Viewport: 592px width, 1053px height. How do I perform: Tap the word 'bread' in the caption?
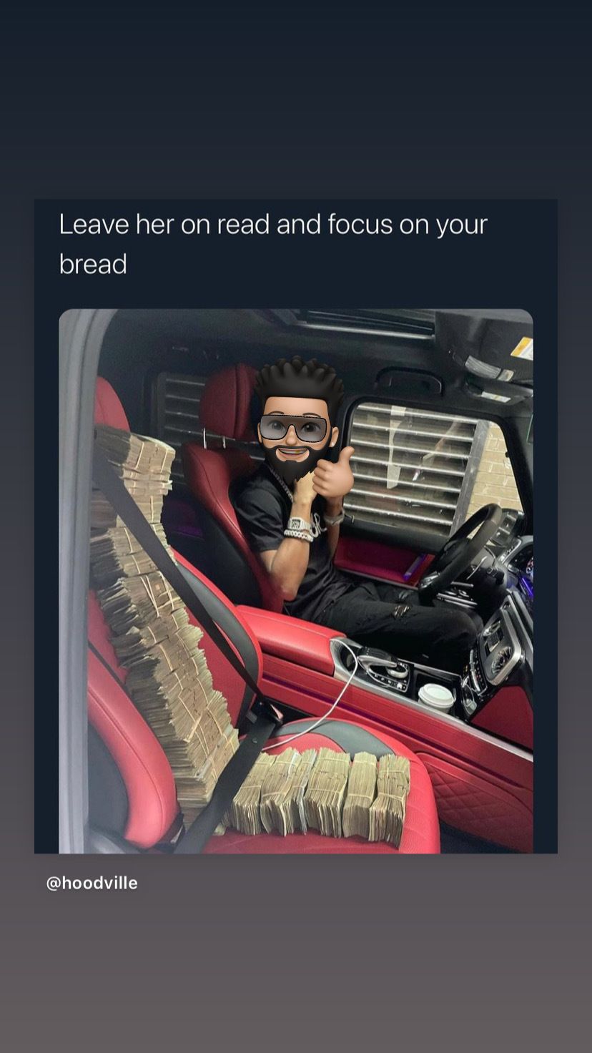tap(93, 264)
